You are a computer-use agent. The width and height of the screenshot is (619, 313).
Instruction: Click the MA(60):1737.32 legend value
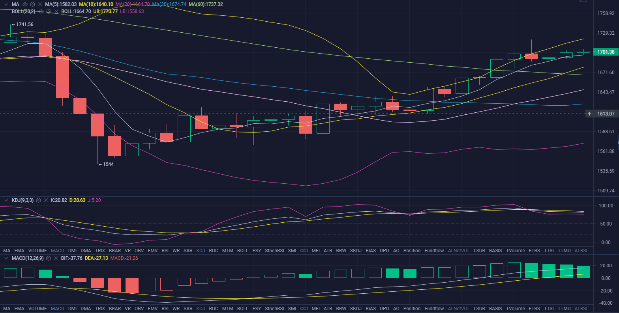point(206,4)
